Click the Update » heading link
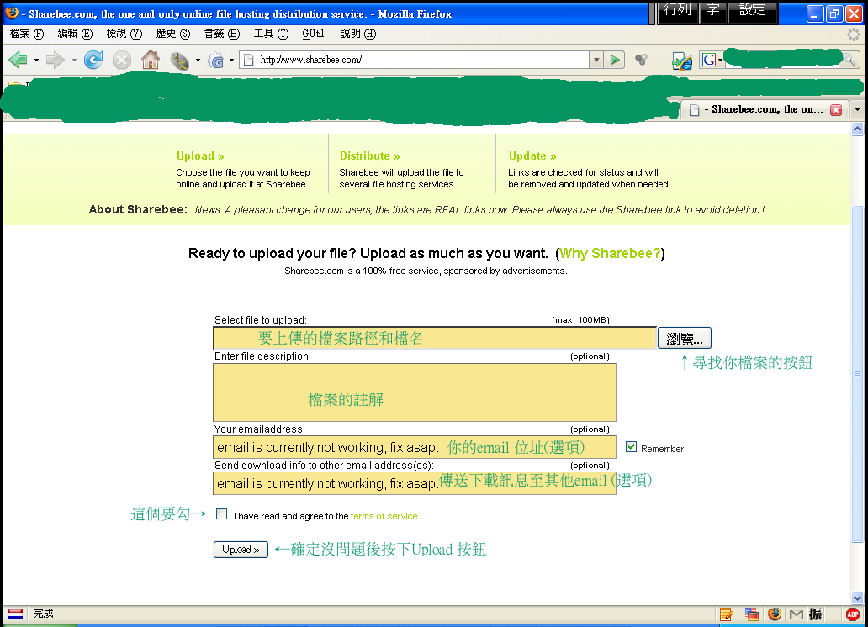This screenshot has width=868, height=627. (x=532, y=156)
